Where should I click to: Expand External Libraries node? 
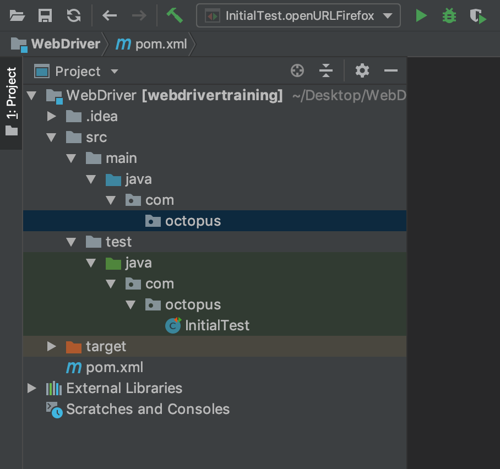pyautogui.click(x=32, y=388)
